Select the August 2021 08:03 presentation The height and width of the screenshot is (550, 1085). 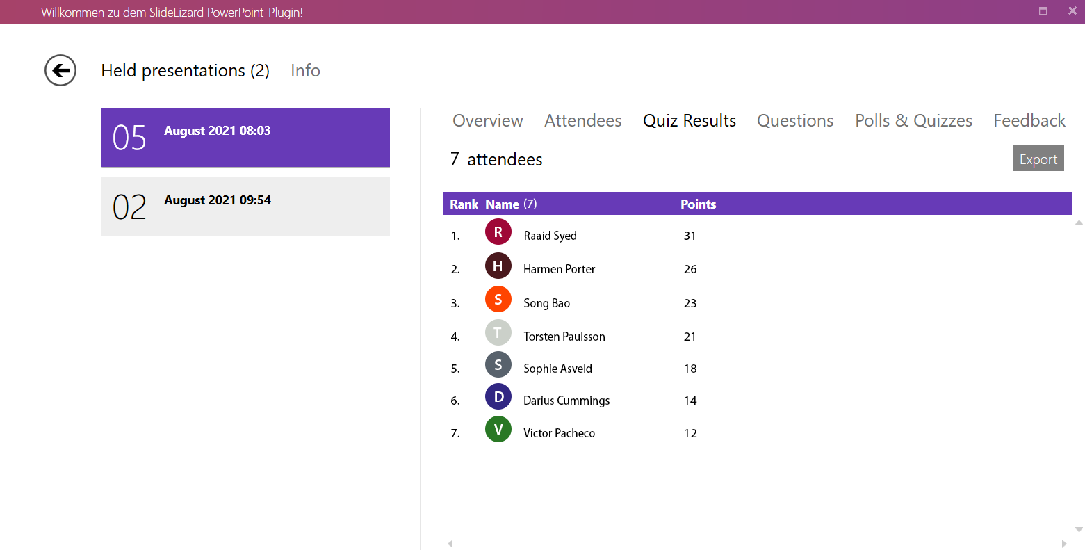[245, 138]
